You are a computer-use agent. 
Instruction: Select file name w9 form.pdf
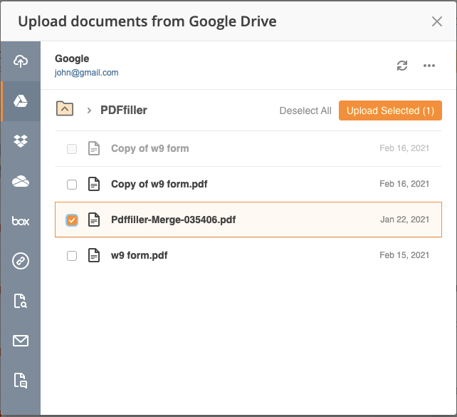(x=140, y=255)
